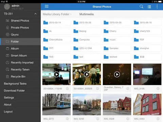Open the 2015-05-26 folder
163x122 pixels.
pyautogui.click(x=87, y=23)
